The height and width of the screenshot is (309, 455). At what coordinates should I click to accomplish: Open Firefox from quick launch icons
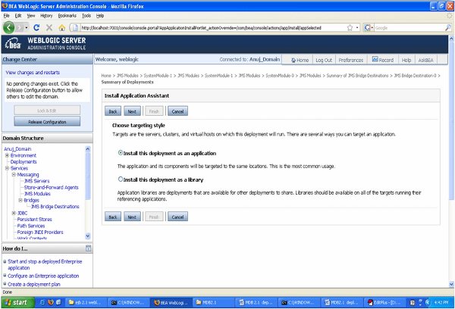(51, 302)
